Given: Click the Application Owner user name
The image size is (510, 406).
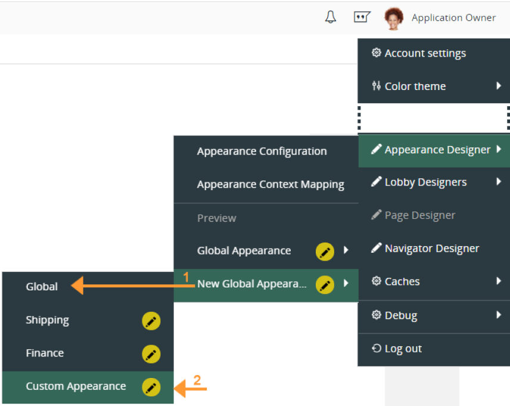Looking at the screenshot, I should pos(453,18).
